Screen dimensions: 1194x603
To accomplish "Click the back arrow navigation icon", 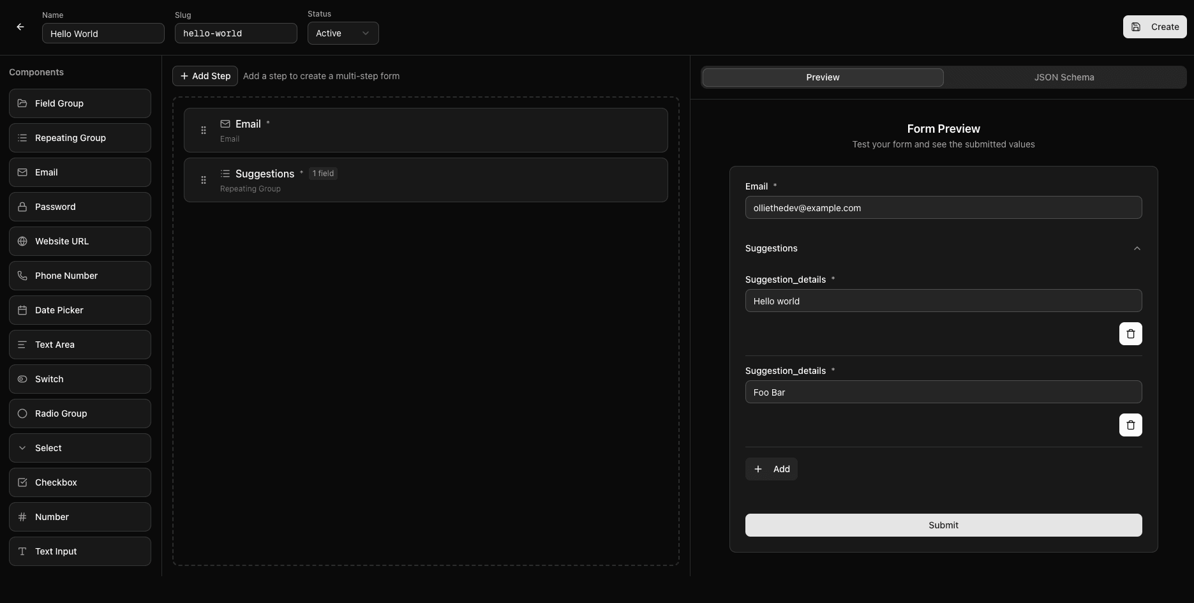I will tap(20, 27).
